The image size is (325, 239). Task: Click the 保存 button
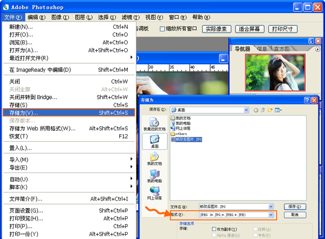(x=295, y=207)
